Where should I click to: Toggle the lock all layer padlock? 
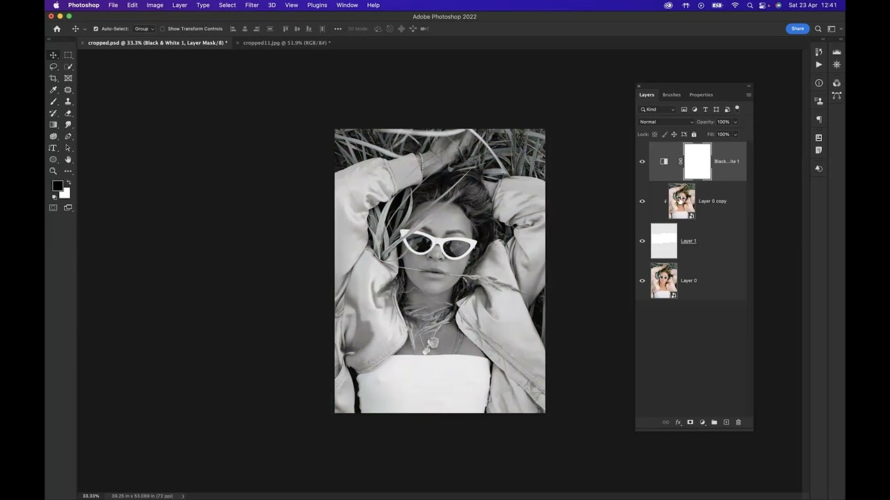693,134
